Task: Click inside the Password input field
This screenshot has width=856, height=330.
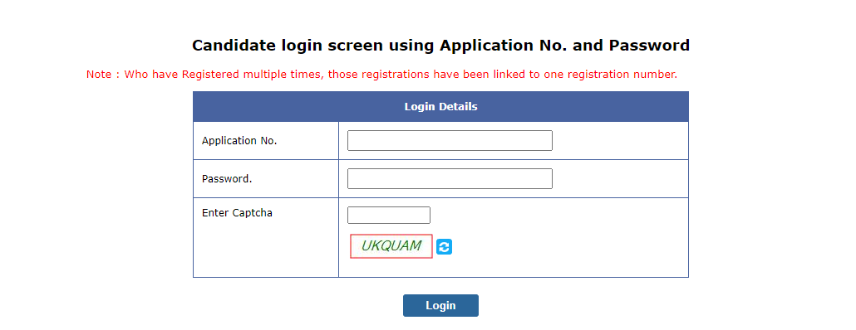Action: pos(450,178)
